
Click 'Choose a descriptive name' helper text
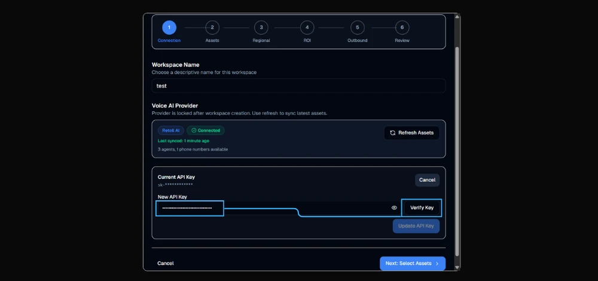(204, 72)
